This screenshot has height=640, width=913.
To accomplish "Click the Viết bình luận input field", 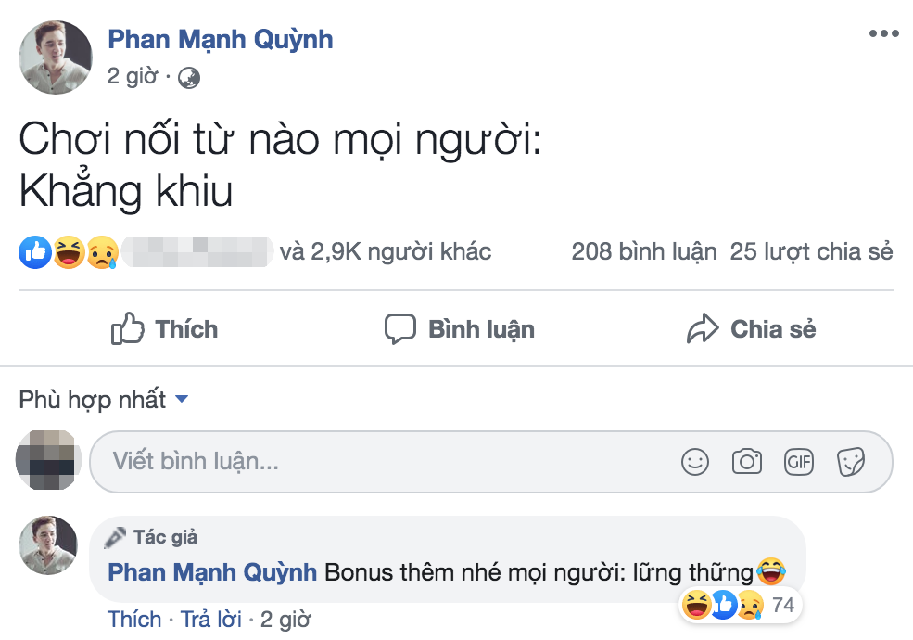I will click(278, 460).
